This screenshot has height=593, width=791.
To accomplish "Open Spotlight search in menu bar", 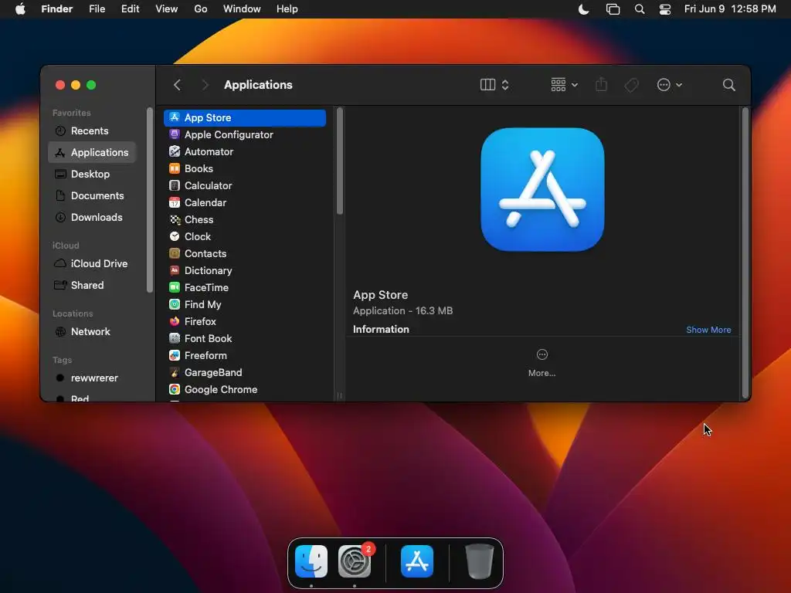I will point(639,9).
